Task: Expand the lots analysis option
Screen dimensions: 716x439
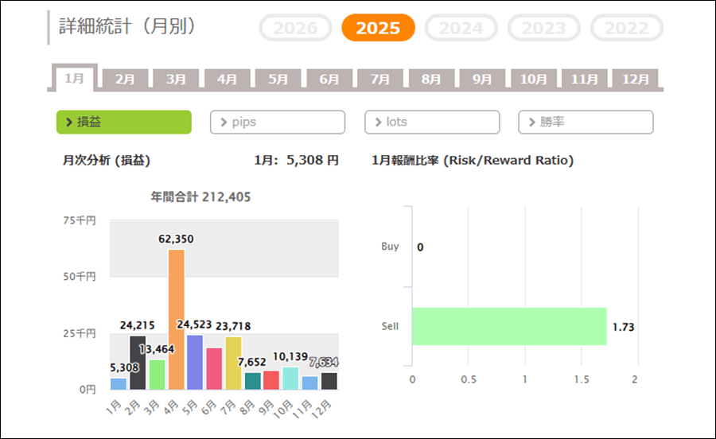Action: [432, 122]
